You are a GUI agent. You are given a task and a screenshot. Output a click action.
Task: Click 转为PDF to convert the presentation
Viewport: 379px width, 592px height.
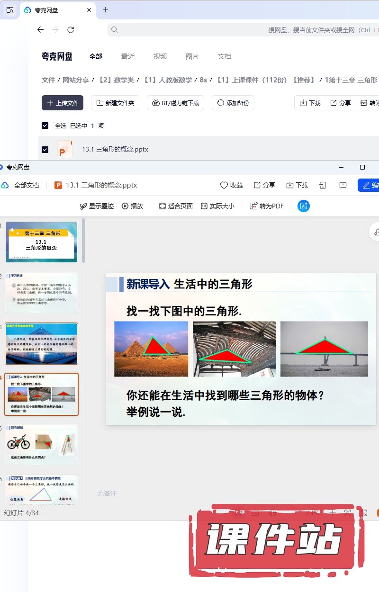[x=268, y=206]
